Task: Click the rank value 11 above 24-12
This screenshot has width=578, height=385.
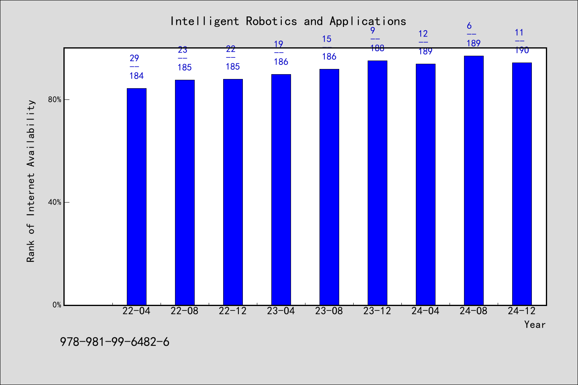Action: [519, 32]
